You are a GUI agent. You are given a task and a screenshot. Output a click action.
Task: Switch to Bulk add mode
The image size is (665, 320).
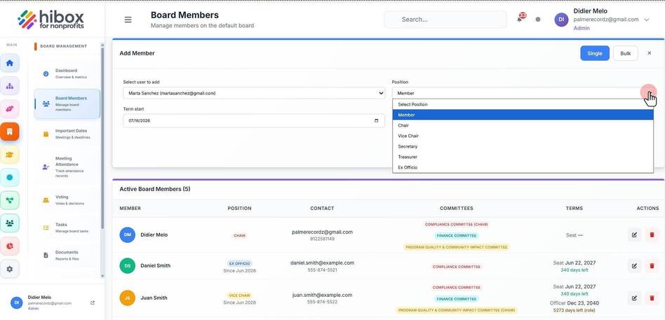tap(625, 53)
